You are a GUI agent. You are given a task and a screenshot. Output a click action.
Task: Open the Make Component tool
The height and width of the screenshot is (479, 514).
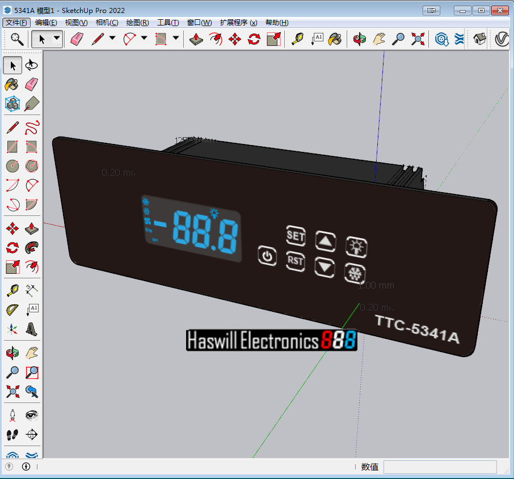click(x=12, y=104)
